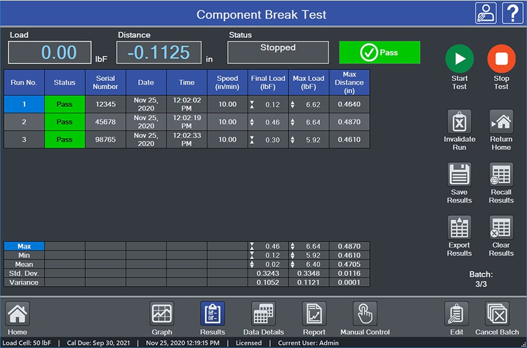Screen dimensions: 527x348
Task: Open help with the question mark icon
Action: tap(512, 13)
